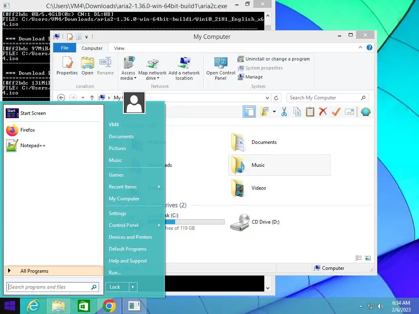Click the rename toolbar icon
Viewport: 419px width, 314px height.
349,112
